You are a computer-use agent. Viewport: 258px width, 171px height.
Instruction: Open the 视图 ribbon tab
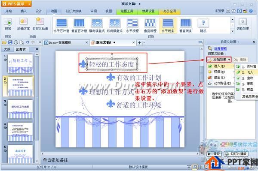[x=109, y=11]
